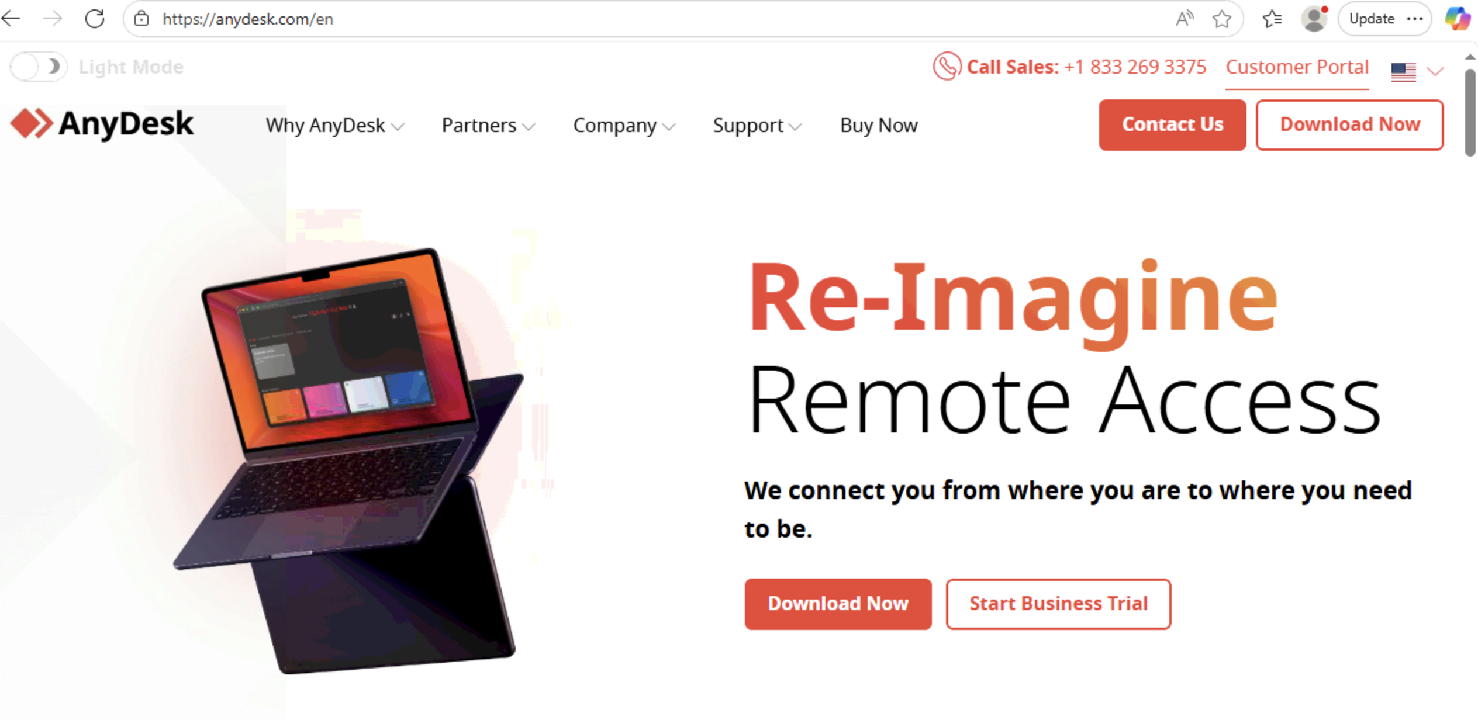Image resolution: width=1478 pixels, height=720 pixels.
Task: Expand the Partners dropdown
Action: coord(489,125)
